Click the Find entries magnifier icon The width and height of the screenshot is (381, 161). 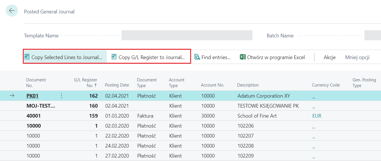[x=197, y=57]
